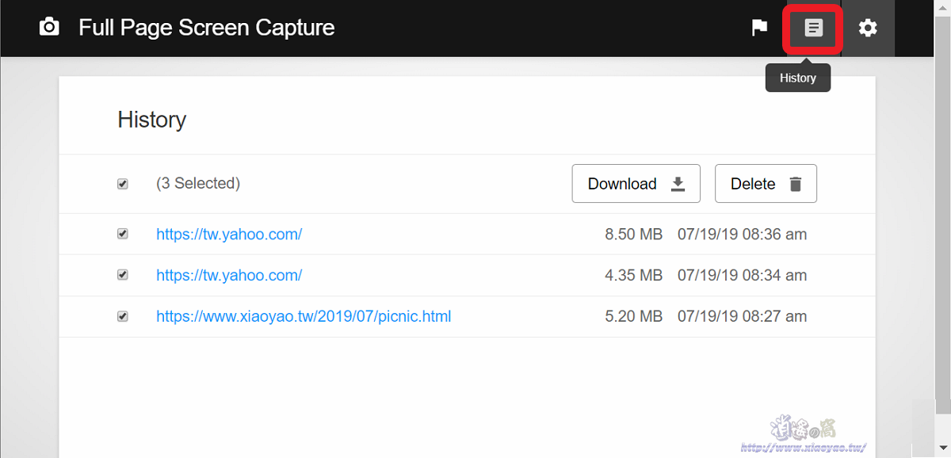Open settings gear icon
The width and height of the screenshot is (951, 458).
click(868, 28)
